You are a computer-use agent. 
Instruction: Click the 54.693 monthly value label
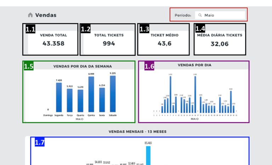point(98,162)
